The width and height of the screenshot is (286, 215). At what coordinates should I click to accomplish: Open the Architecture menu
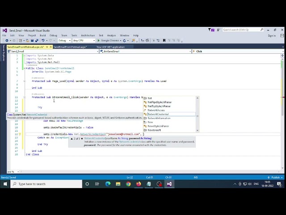coord(88,35)
